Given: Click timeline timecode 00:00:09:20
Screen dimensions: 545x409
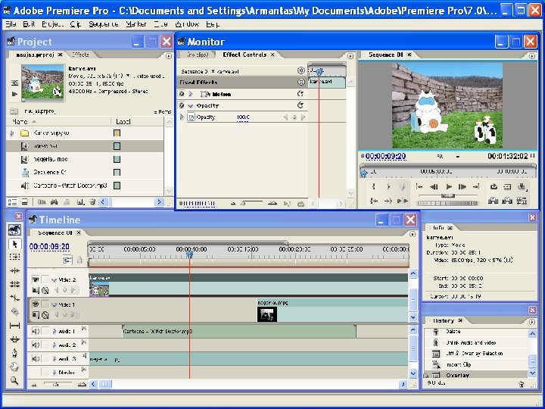Looking at the screenshot, I should [49, 247].
